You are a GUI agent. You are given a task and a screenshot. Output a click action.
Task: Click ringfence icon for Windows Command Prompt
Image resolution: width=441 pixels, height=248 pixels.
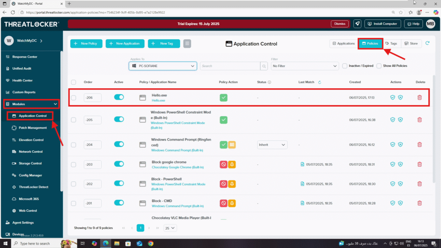(232, 145)
